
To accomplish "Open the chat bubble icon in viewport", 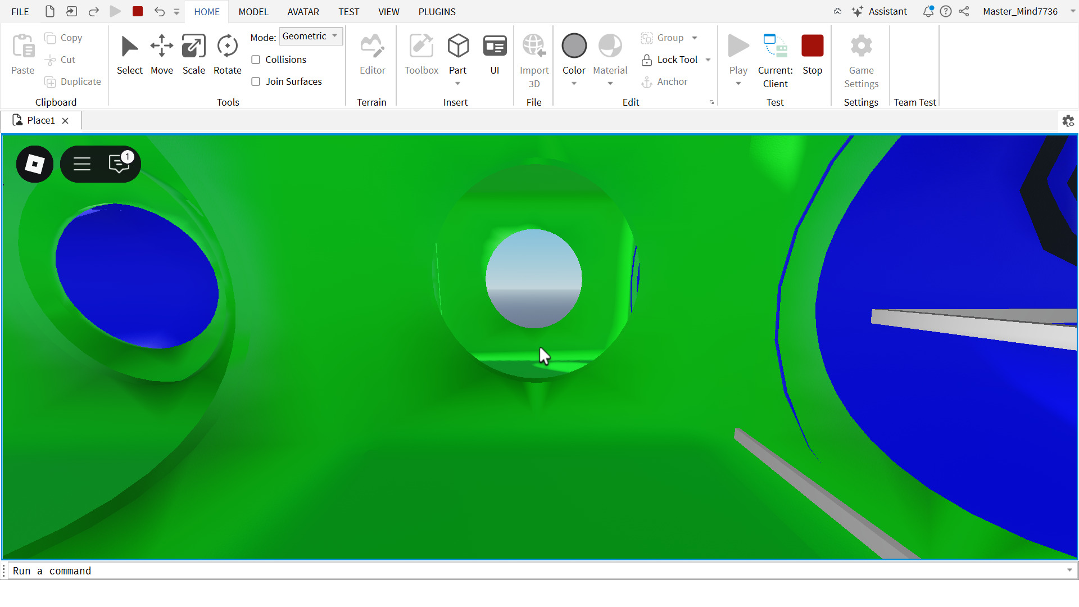I will click(x=119, y=164).
